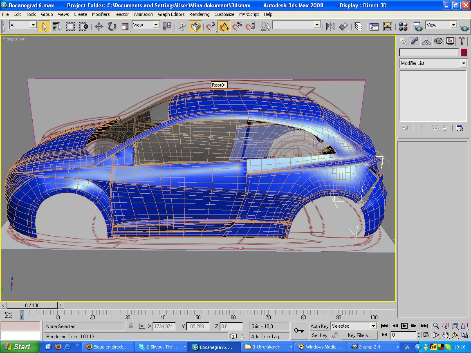Open the Utilities panel hammer icon
This screenshot has width=471, height=353.
click(x=462, y=41)
